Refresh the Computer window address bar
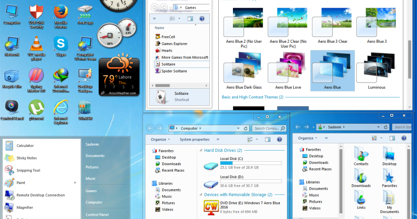 tap(246, 128)
